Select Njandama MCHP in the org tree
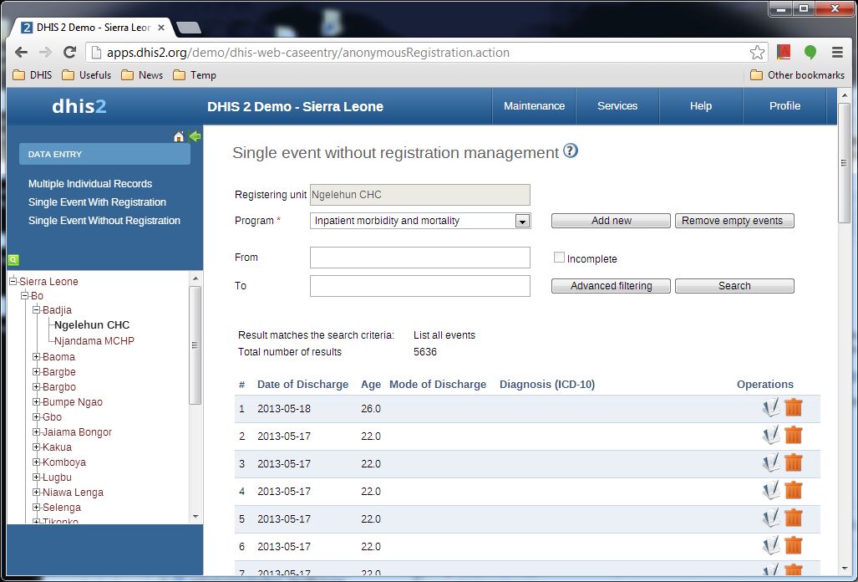858x582 pixels. tap(94, 341)
